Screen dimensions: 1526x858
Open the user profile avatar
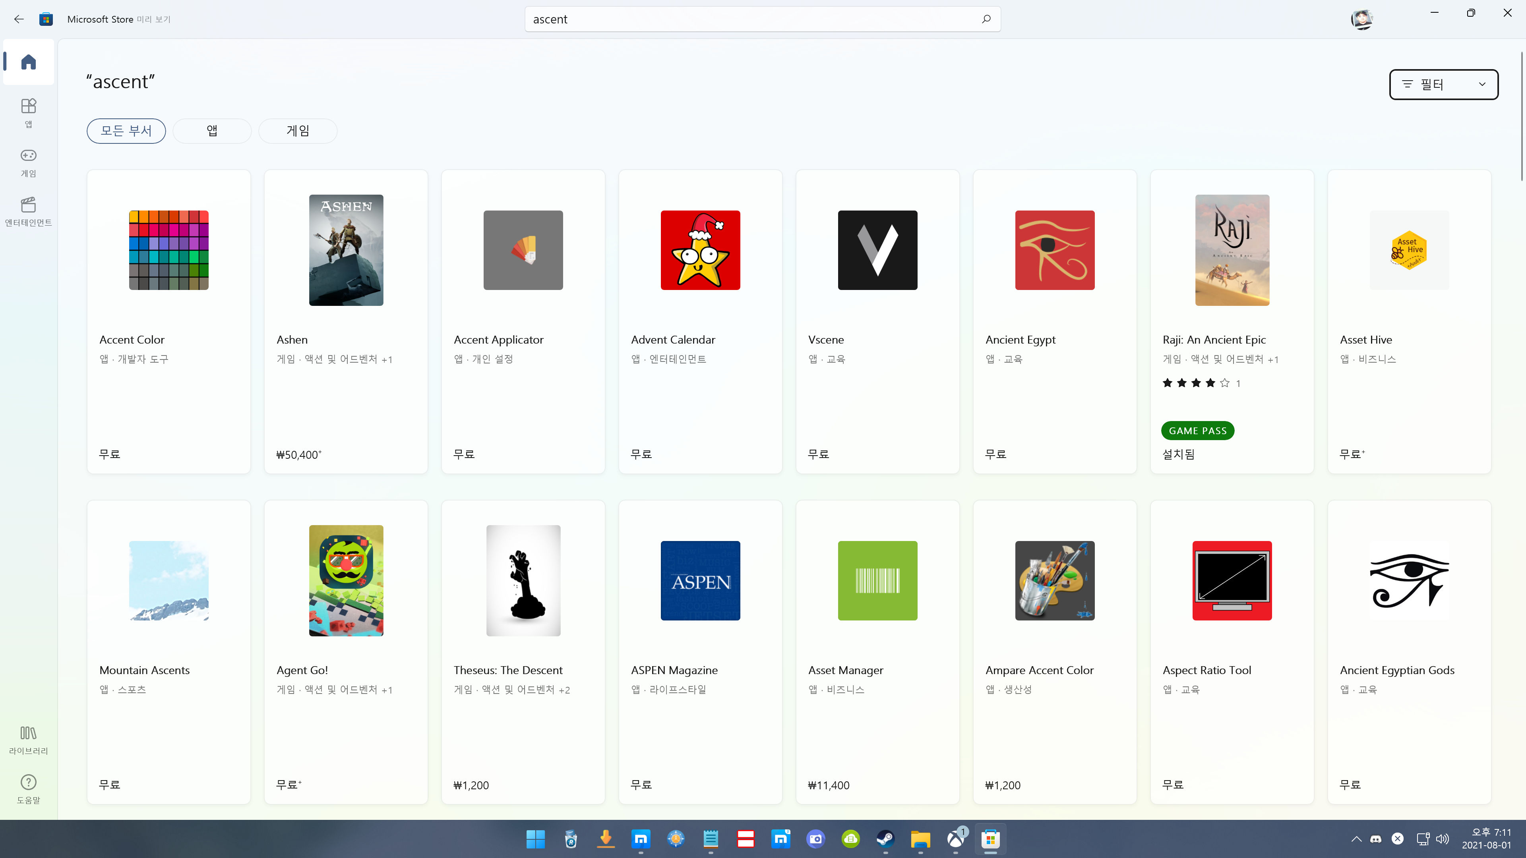click(x=1361, y=19)
